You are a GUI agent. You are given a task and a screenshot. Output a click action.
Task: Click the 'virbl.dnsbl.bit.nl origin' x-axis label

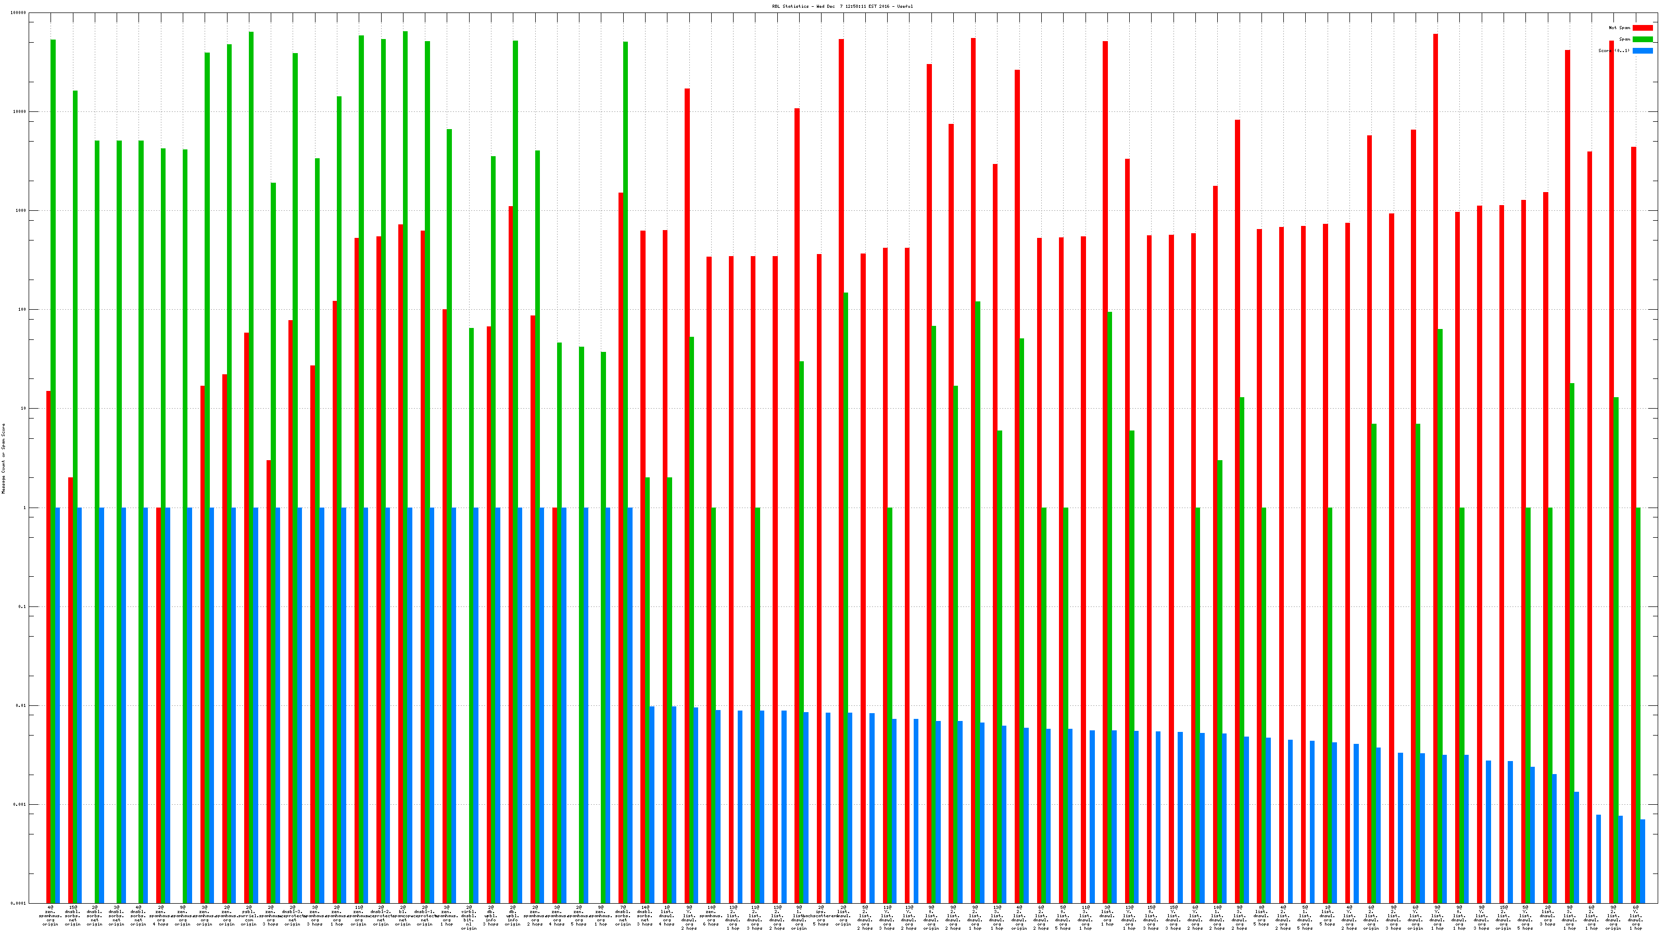[469, 918]
